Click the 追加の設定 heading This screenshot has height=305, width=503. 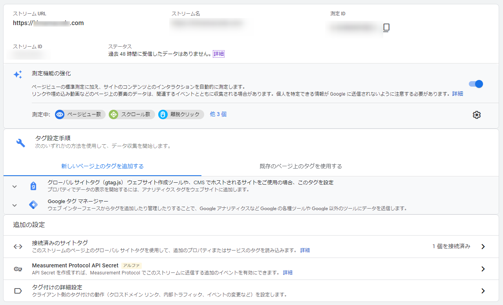tap(29, 225)
